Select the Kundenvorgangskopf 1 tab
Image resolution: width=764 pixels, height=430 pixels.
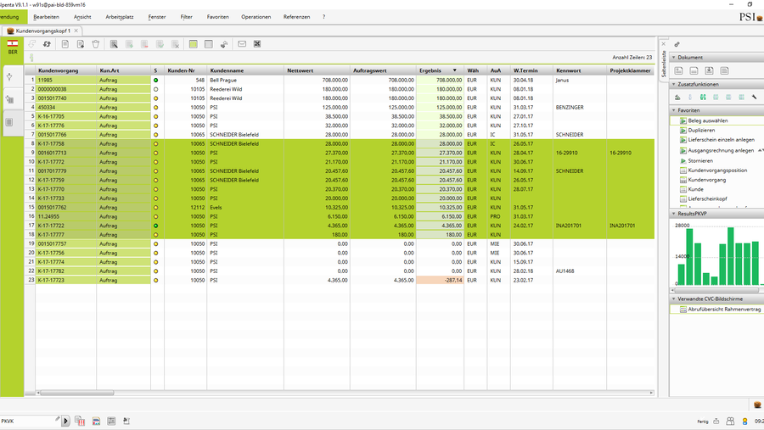[x=43, y=31]
